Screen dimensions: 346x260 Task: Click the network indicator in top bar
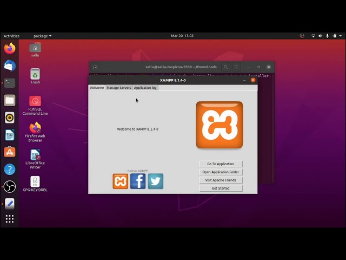tap(313, 36)
